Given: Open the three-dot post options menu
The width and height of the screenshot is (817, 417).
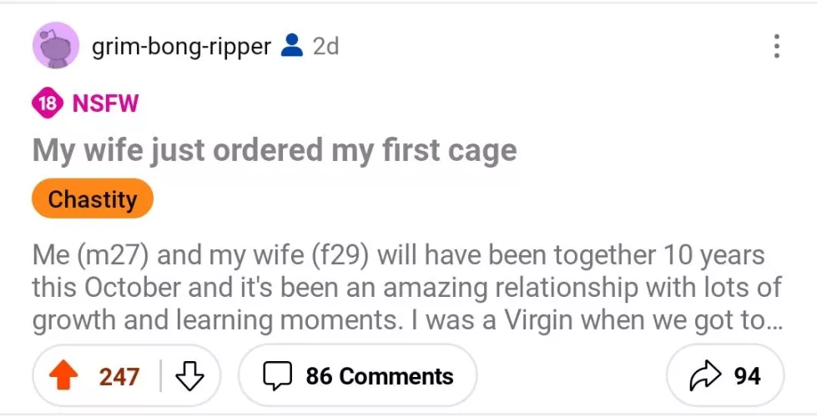Looking at the screenshot, I should 776,47.
